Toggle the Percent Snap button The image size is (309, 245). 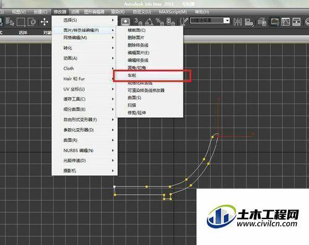pos(159,22)
